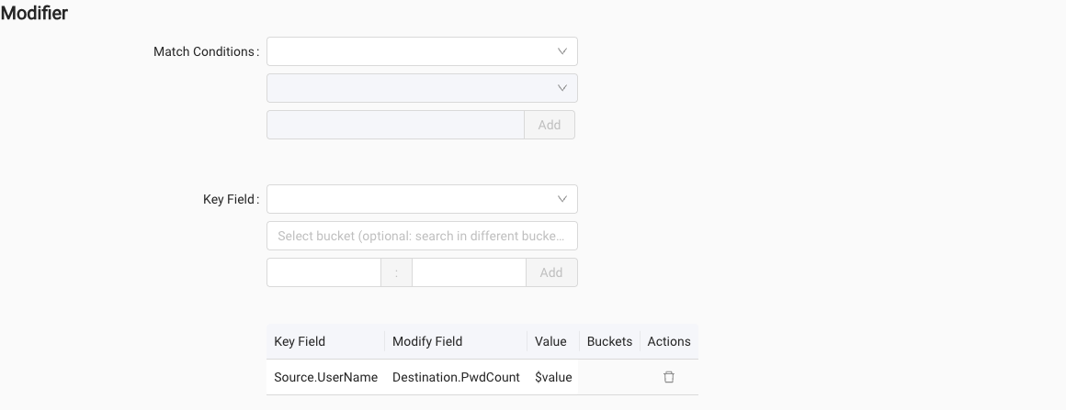
Task: Expand the first Match Conditions dropdown arrow
Action: 562,51
